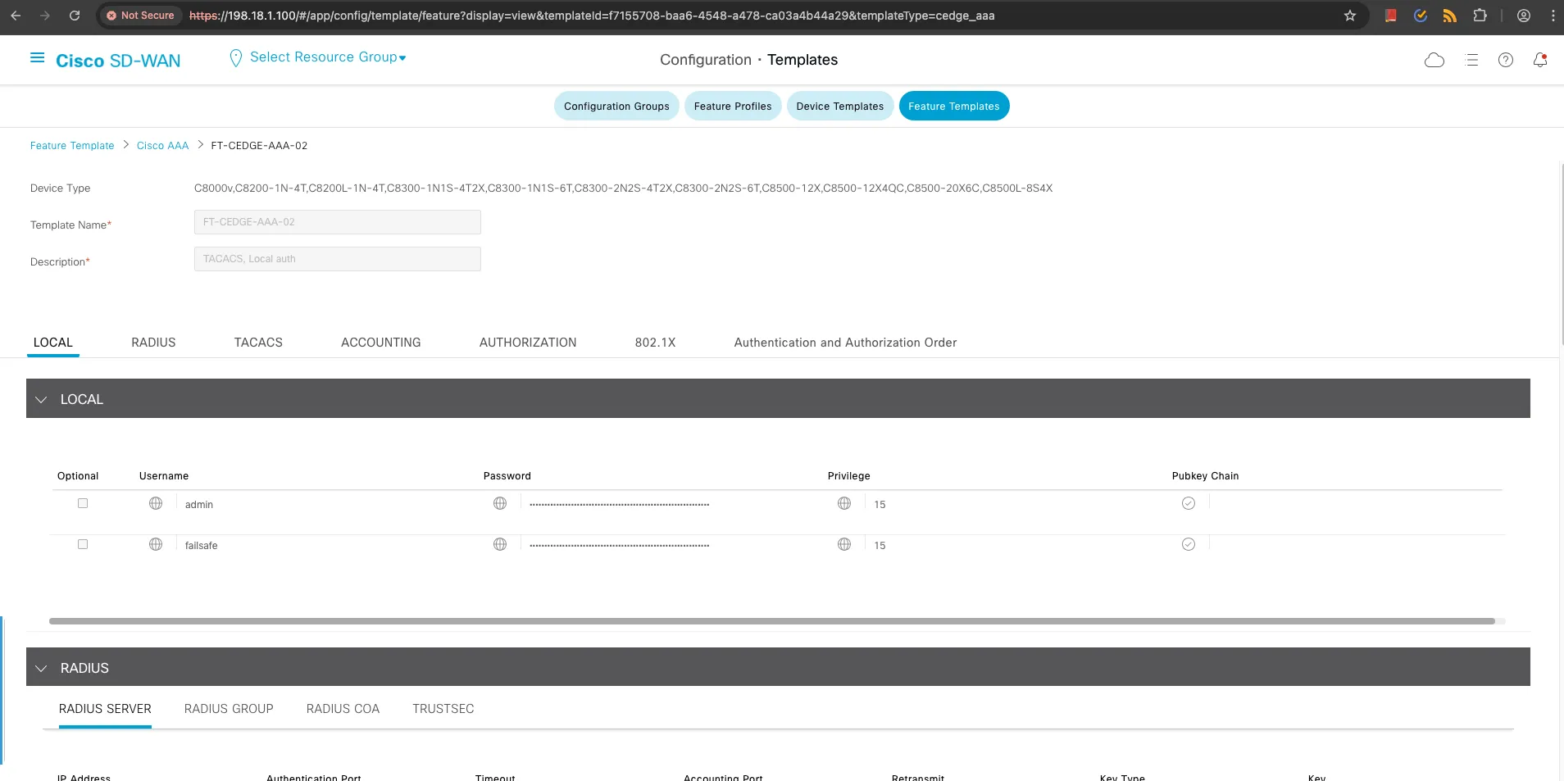Open the notifications bell
The width and height of the screenshot is (1564, 781).
click(x=1540, y=59)
